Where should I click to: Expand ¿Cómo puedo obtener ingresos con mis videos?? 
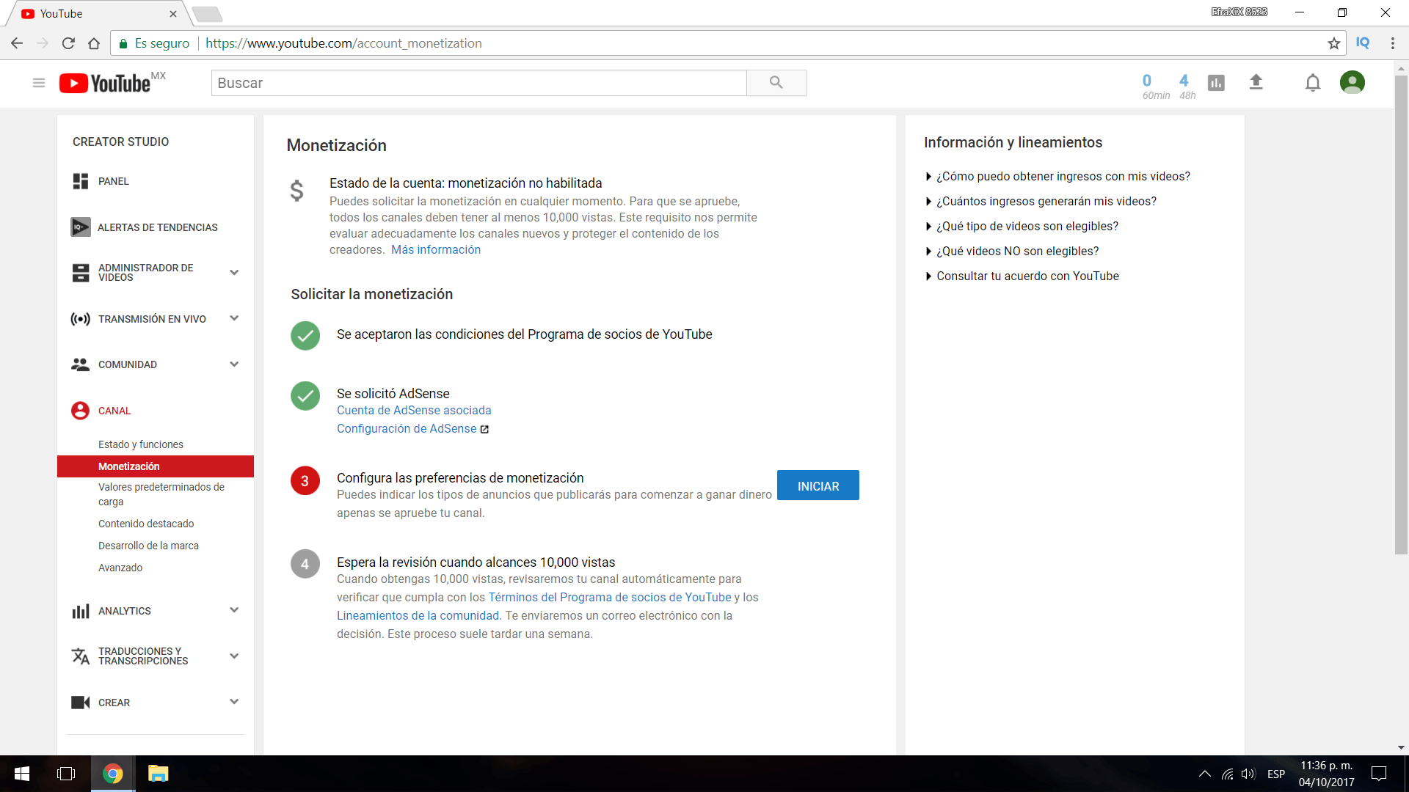pyautogui.click(x=1057, y=177)
